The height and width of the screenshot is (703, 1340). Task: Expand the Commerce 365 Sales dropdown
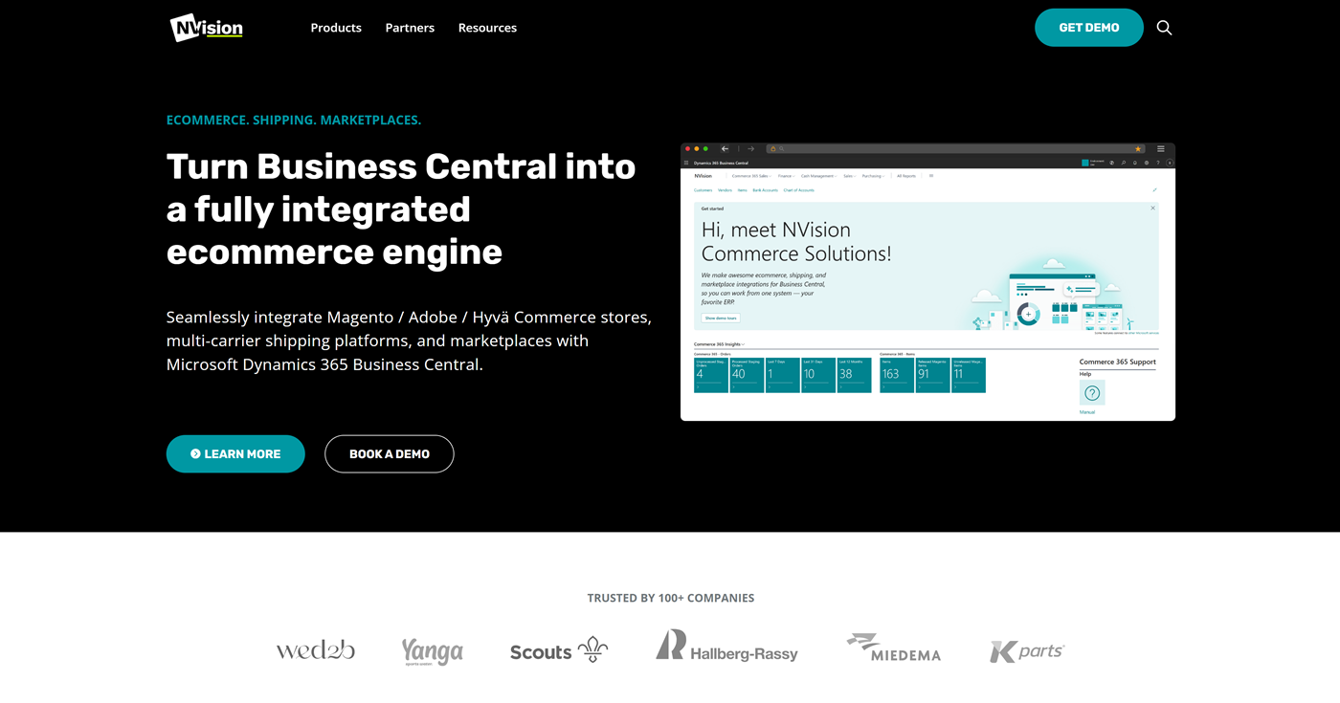[751, 174]
